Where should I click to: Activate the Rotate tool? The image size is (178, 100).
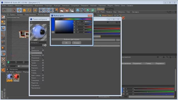pos(29,10)
